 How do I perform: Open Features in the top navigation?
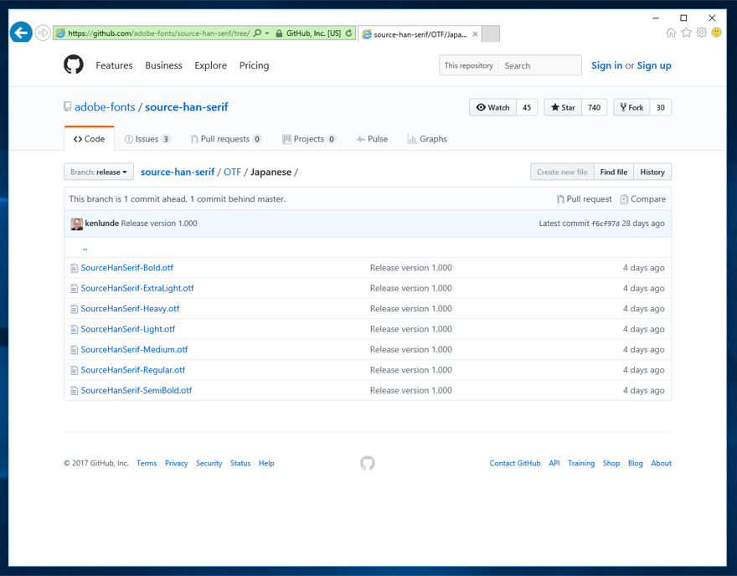pyautogui.click(x=114, y=65)
